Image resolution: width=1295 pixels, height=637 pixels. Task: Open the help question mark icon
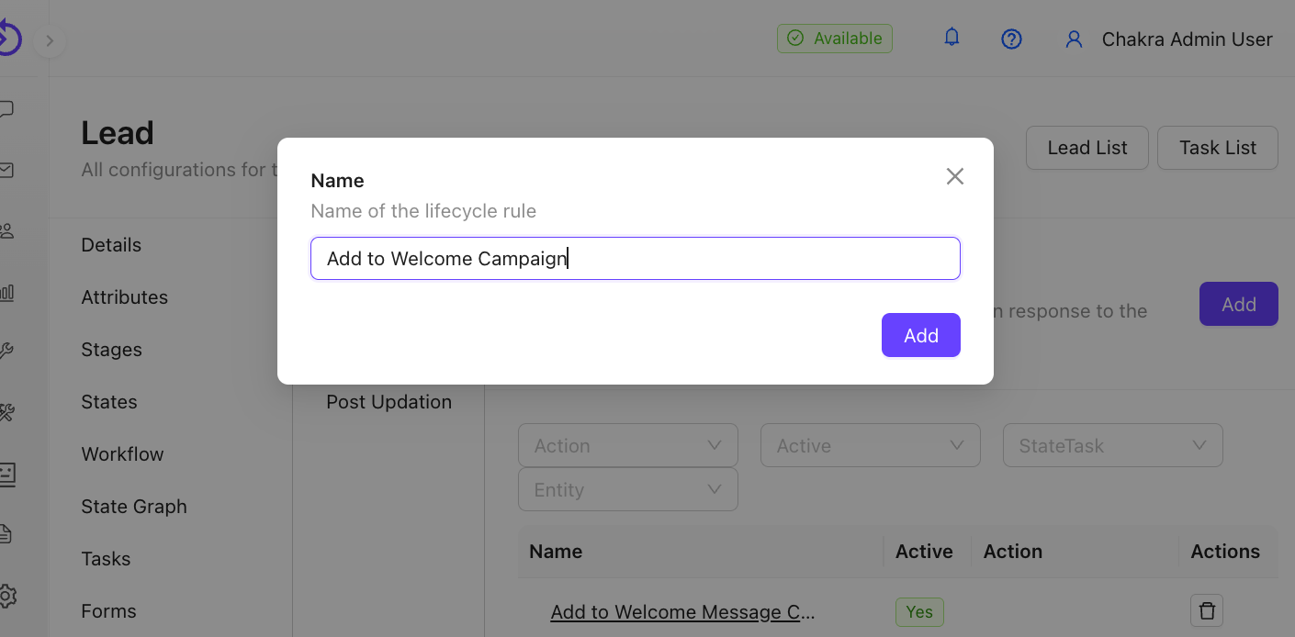(1011, 39)
